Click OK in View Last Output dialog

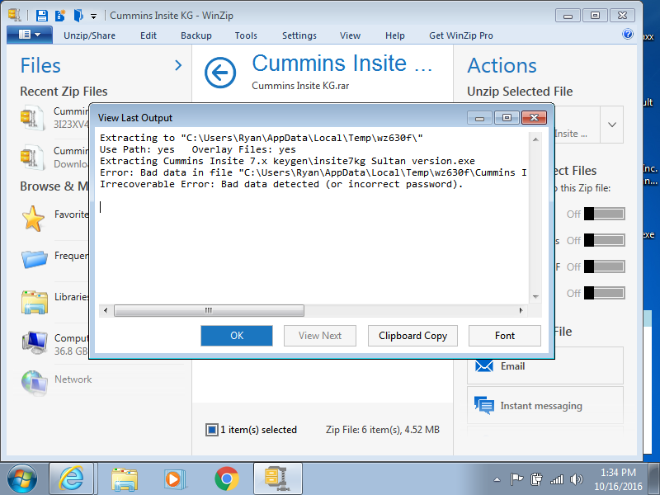point(237,336)
